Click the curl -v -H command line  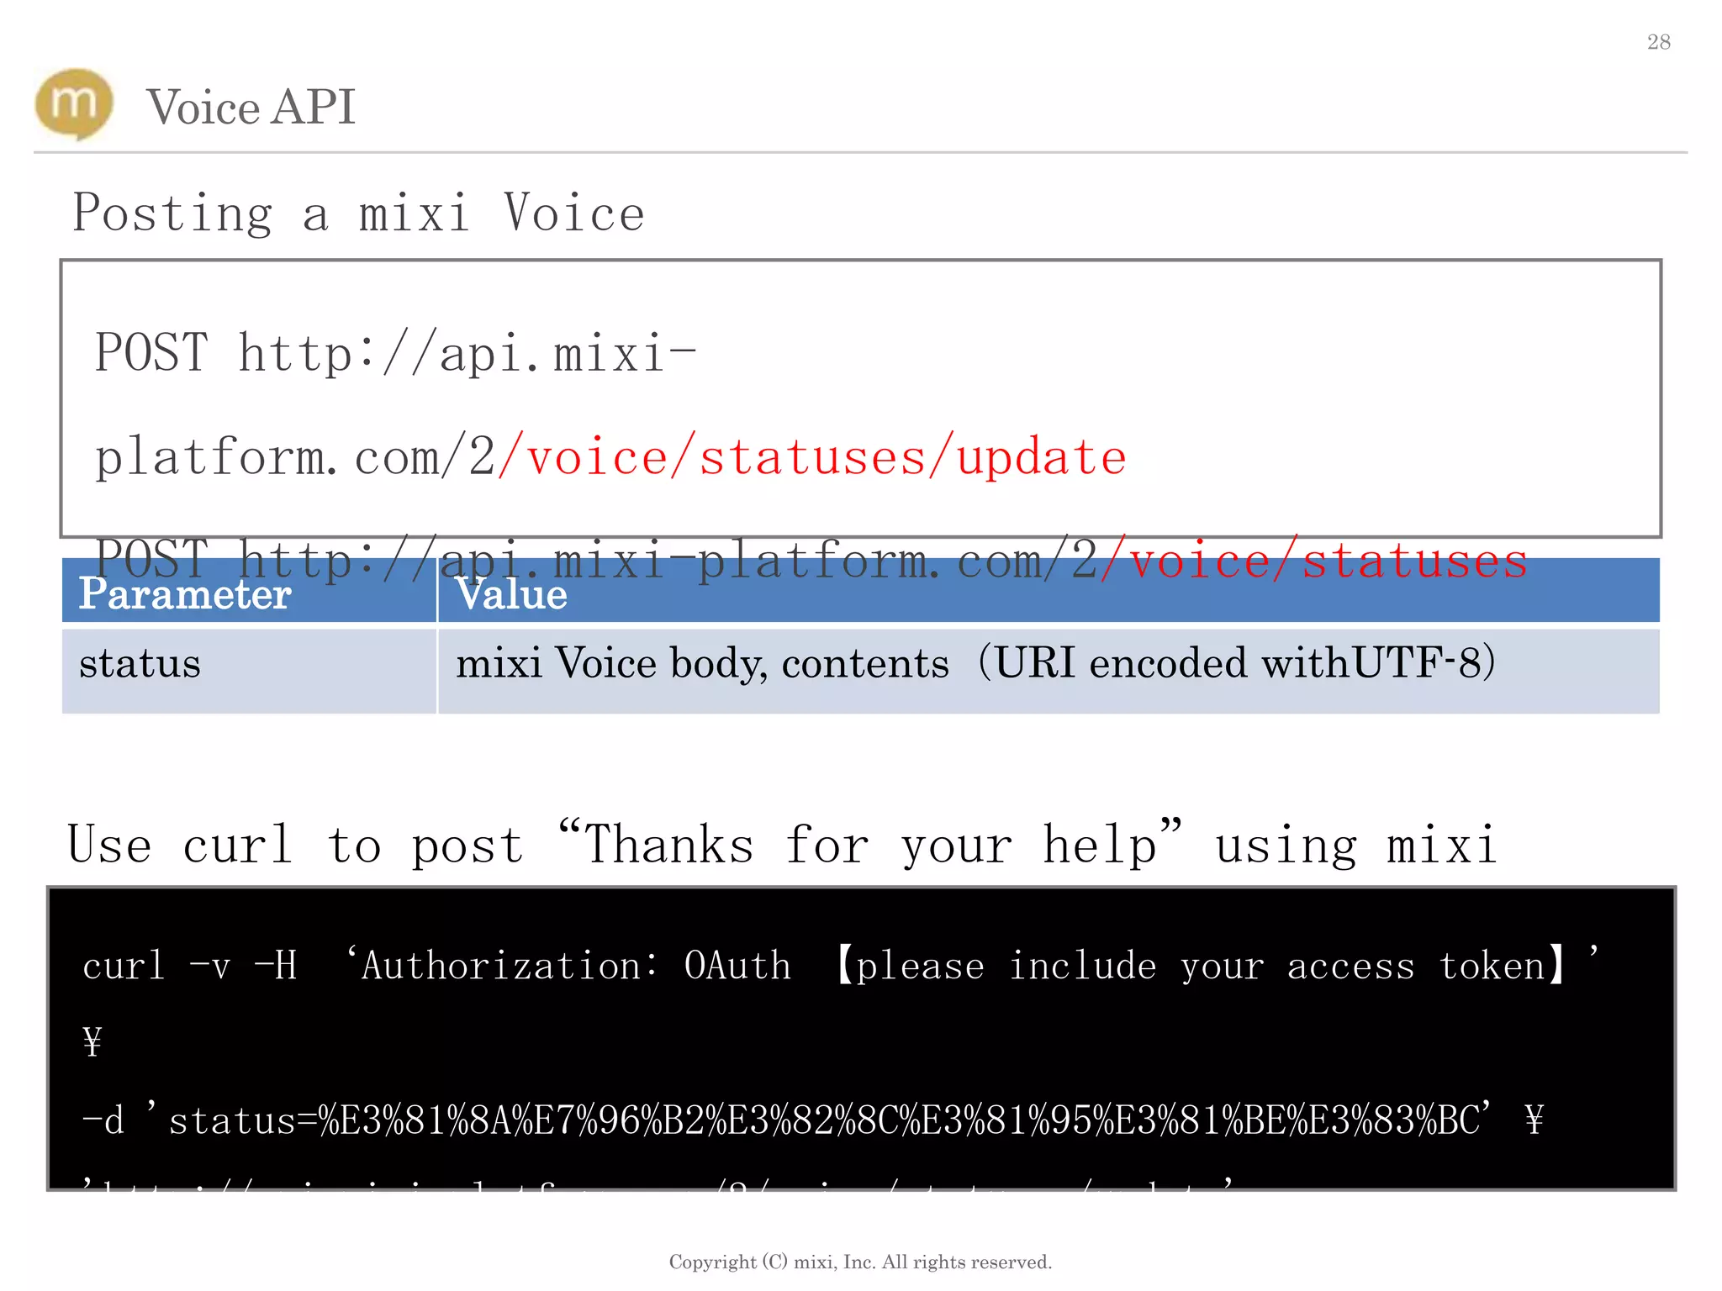coord(189,967)
